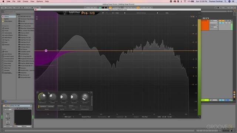
Task: Open the Plug-Ins category
Action: click(7, 40)
